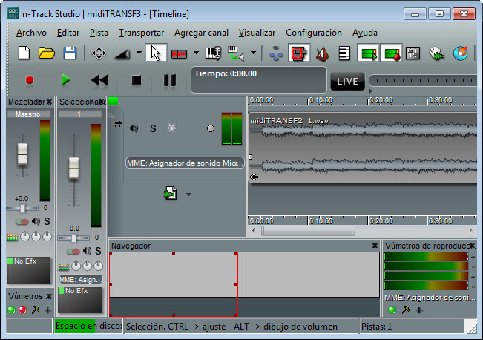Viewport: 483px width, 340px height.
Task: Click the CD burner disc icon
Action: 461,53
